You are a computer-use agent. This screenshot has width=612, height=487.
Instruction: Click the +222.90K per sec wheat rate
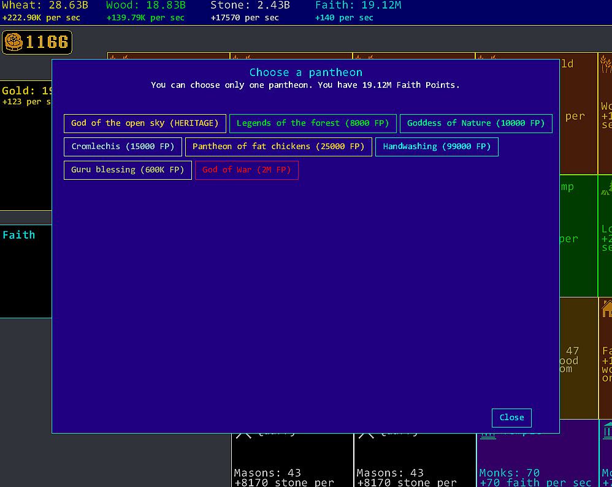tap(41, 18)
